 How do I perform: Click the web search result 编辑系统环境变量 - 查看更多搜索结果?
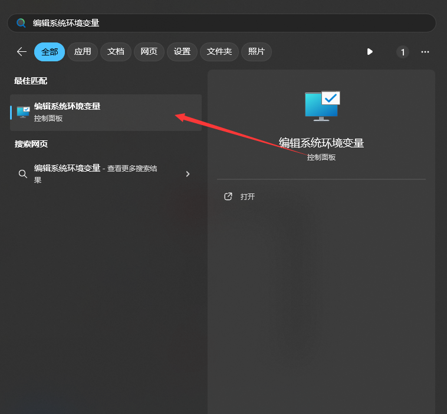106,173
